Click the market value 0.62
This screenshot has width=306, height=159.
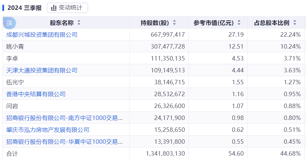pyautogui.click(x=238, y=130)
